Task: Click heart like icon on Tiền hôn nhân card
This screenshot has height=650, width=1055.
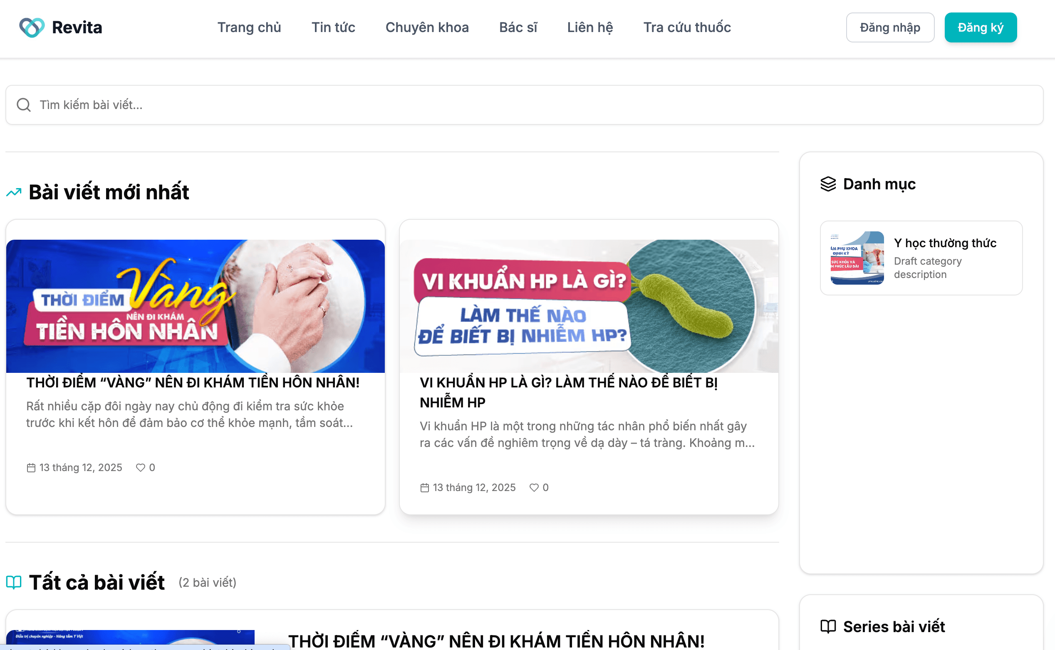Action: point(141,467)
